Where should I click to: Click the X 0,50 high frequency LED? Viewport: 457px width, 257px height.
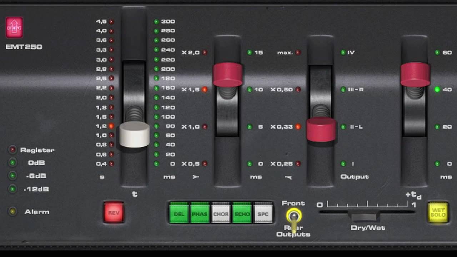click(298, 90)
